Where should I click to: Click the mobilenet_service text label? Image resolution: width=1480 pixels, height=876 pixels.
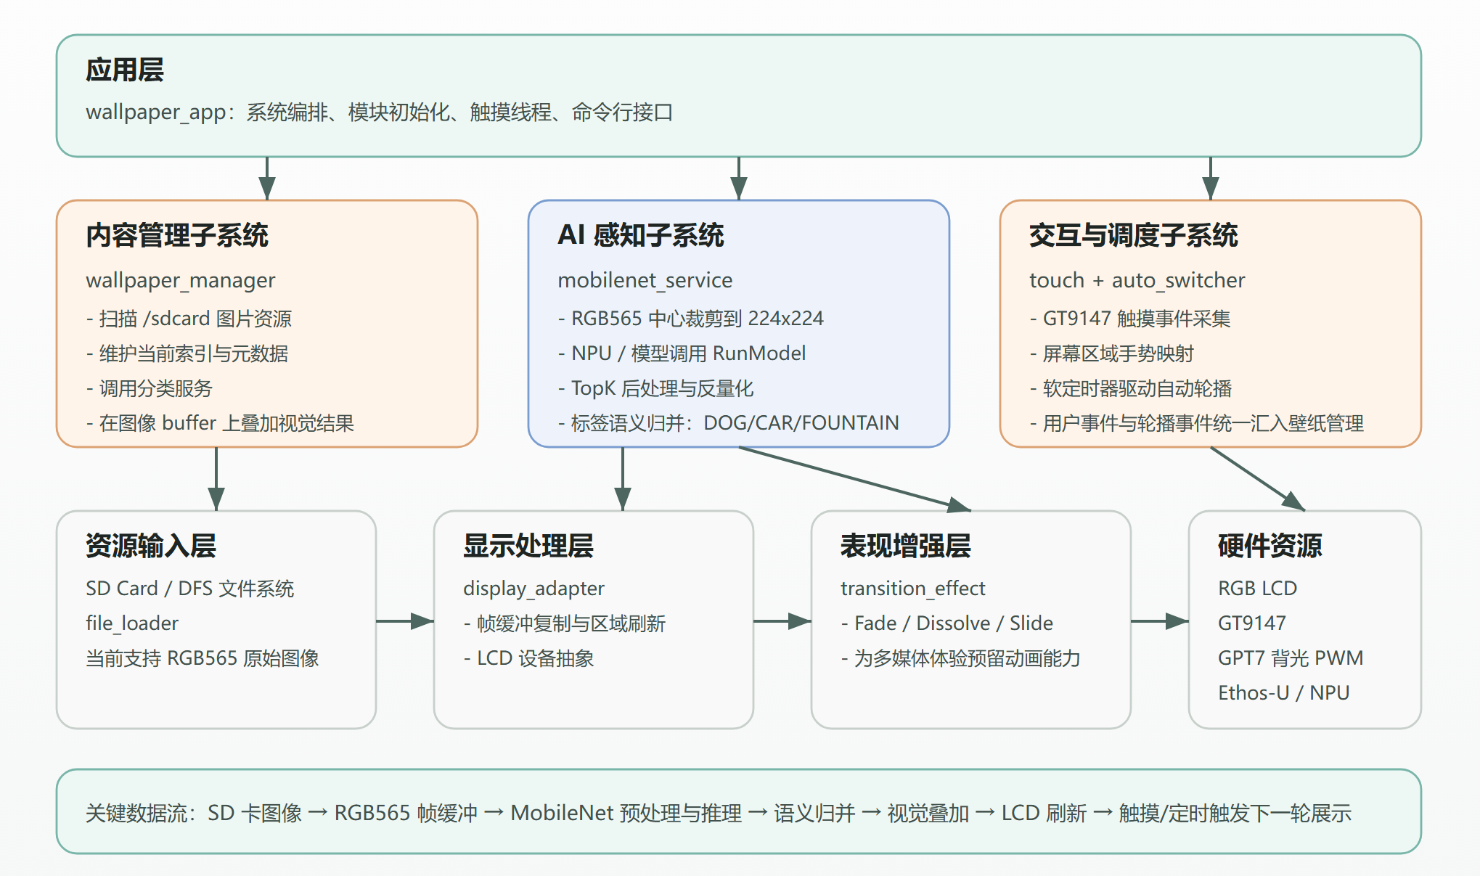coord(645,280)
